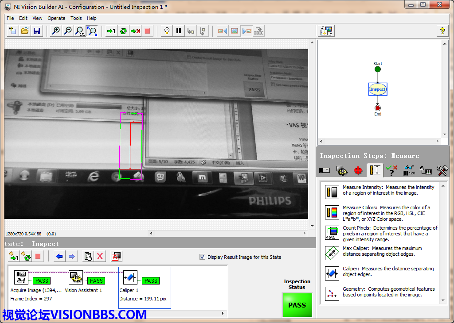
Task: Open help with the yellow question mark icon
Action: tap(442, 31)
